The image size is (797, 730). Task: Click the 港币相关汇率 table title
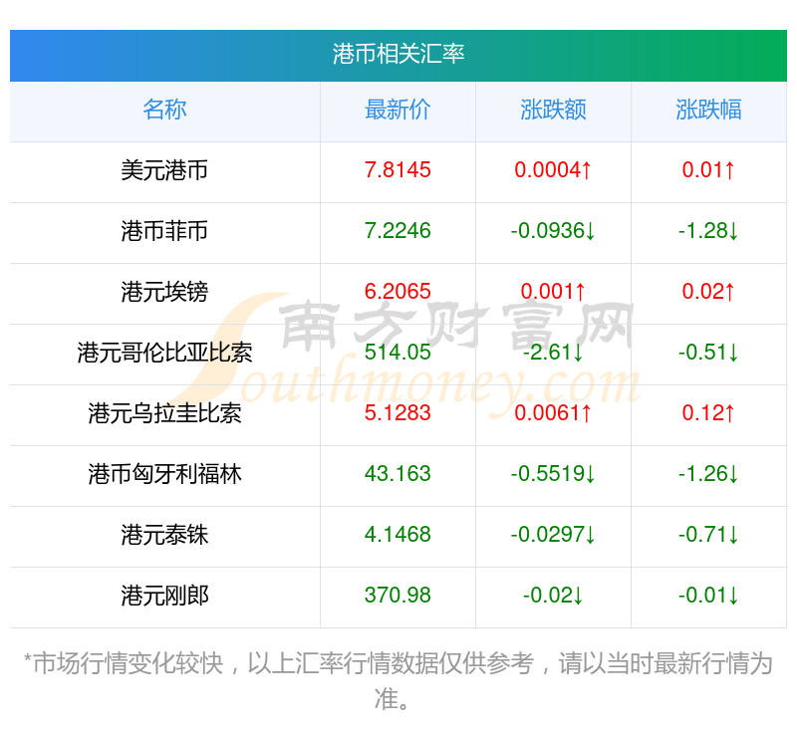[x=398, y=54]
